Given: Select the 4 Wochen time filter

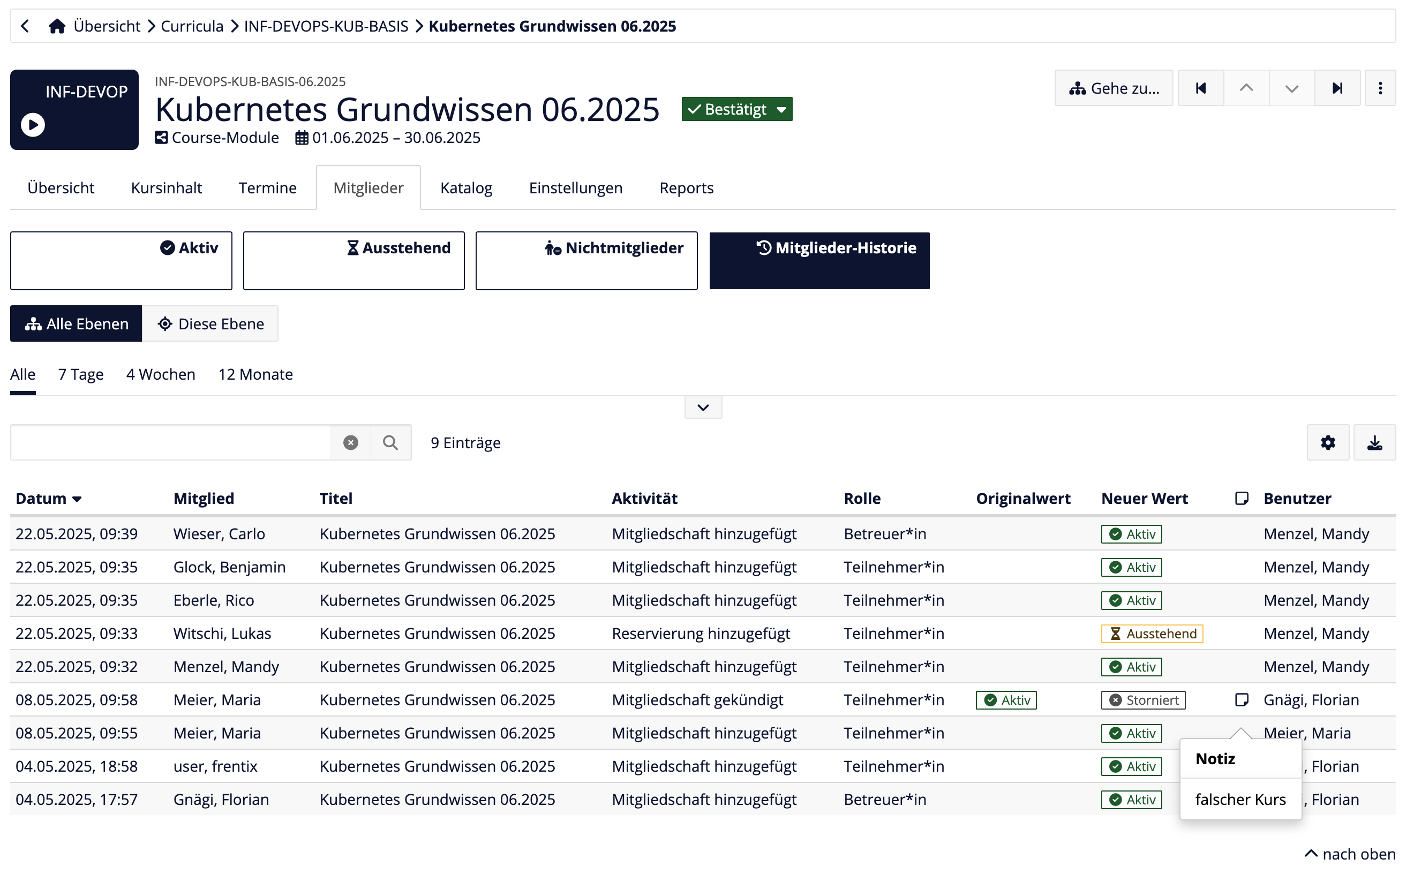Looking at the screenshot, I should pyautogui.click(x=161, y=374).
